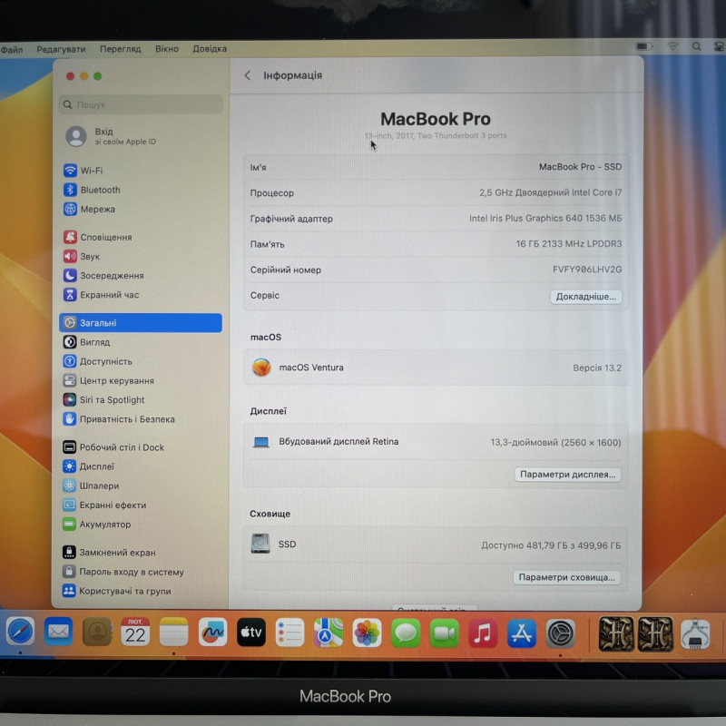Open Параметри дисплея button
The width and height of the screenshot is (726, 726).
coord(568,475)
